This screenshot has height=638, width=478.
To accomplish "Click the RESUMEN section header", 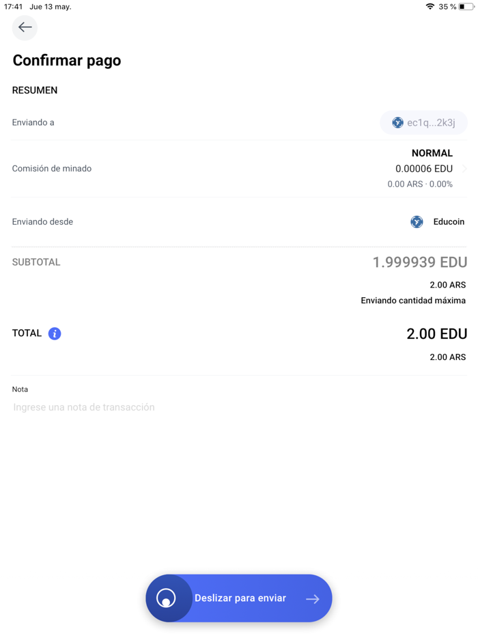I will click(35, 89).
